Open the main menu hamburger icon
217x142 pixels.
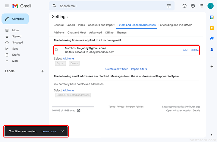[7, 6]
